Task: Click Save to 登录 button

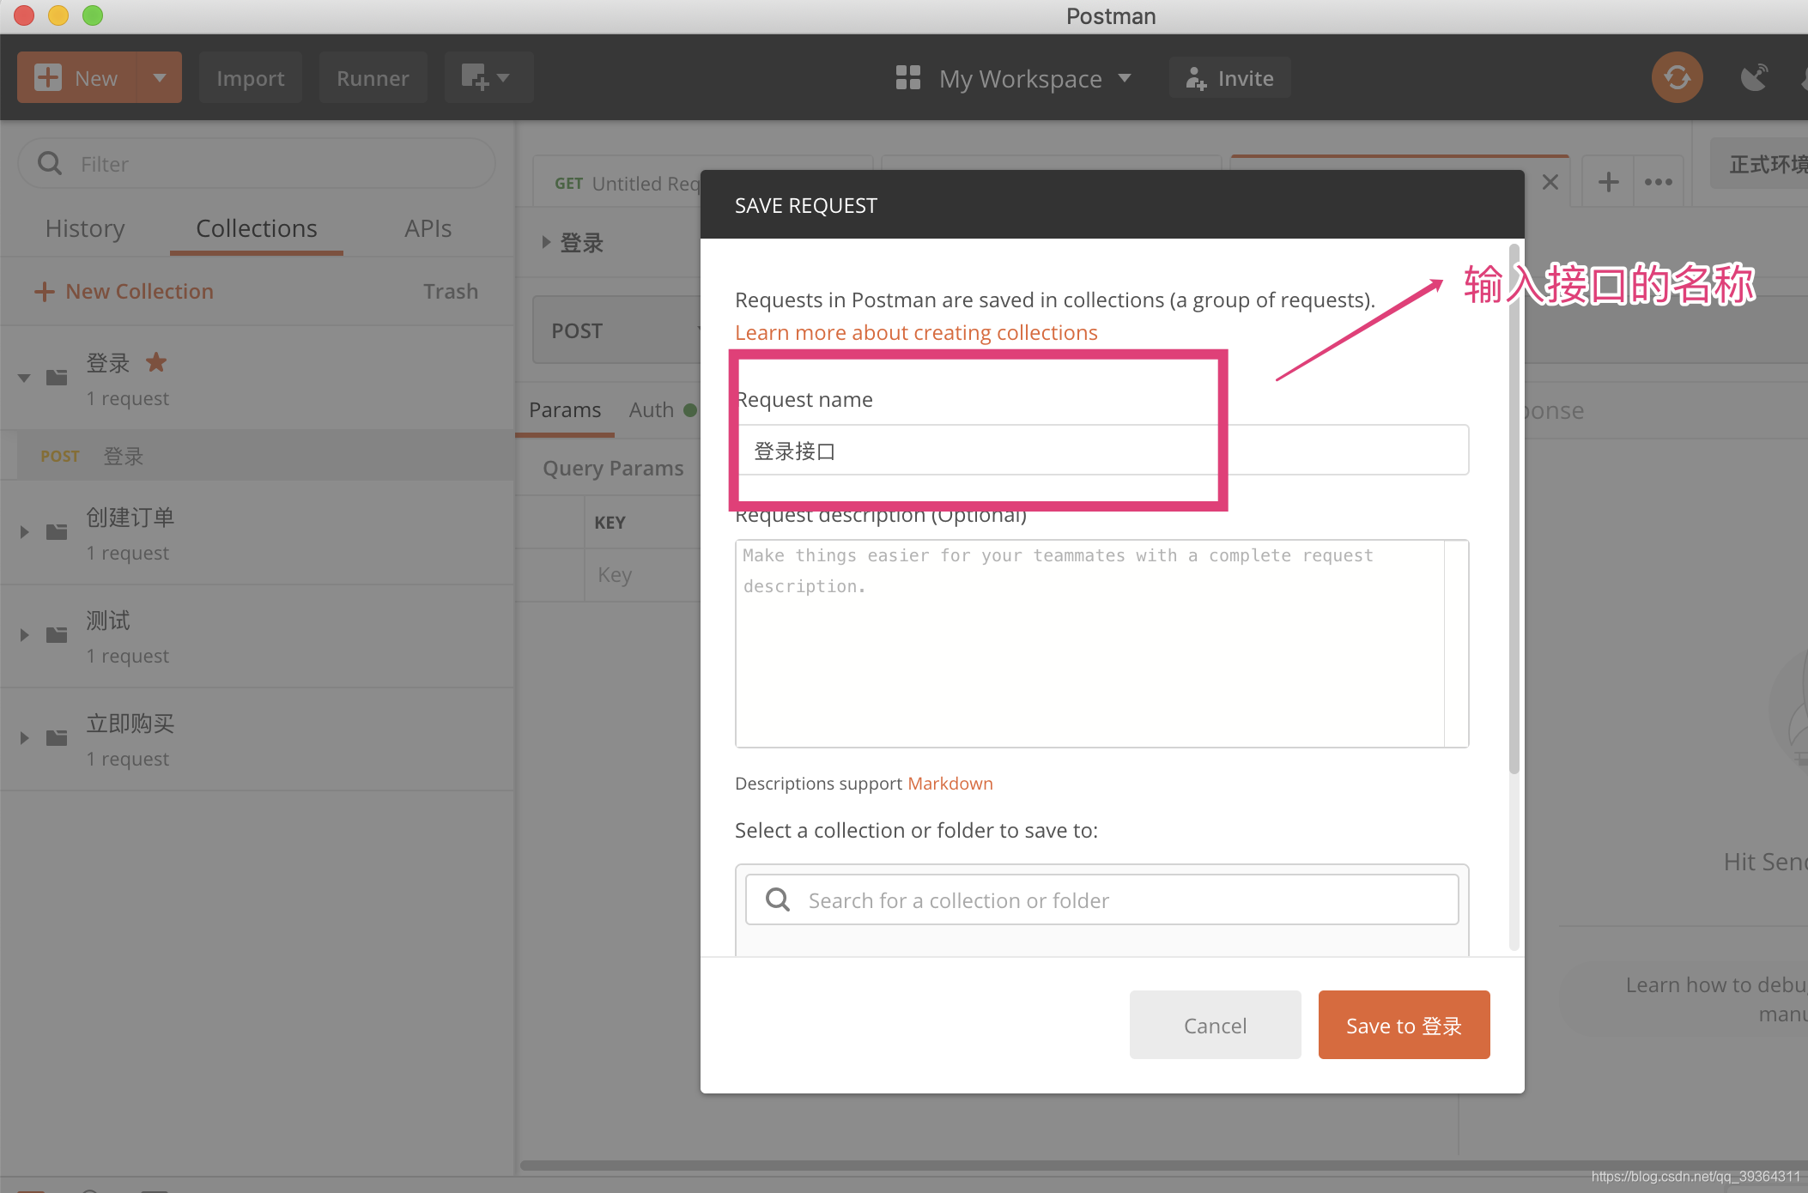Action: tap(1405, 1024)
